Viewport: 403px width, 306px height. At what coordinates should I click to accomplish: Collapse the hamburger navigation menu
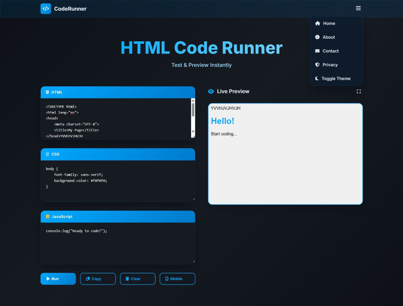point(358,8)
